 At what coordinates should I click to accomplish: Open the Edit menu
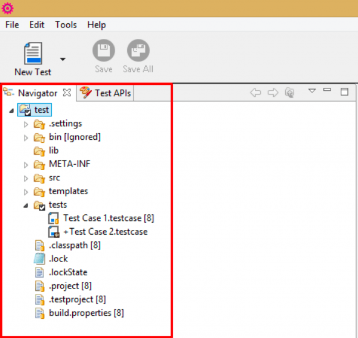[x=37, y=24]
